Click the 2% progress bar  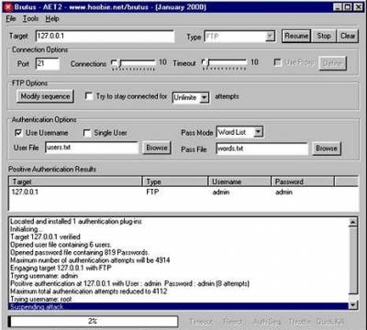[x=93, y=321]
